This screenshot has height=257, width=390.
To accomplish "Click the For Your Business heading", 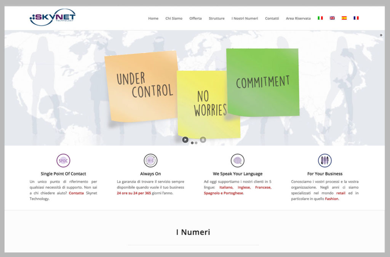I will coord(324,174).
